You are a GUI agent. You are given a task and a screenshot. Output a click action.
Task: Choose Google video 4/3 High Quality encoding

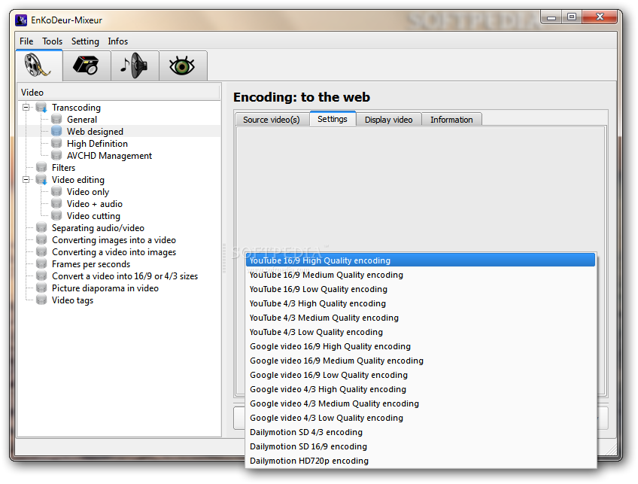[x=421, y=389]
